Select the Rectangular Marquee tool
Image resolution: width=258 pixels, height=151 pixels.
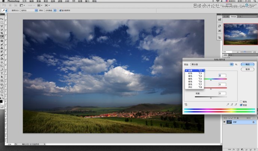pyautogui.click(x=2, y=22)
